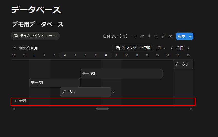Screen dimensions: 218x137
Task: Open the タイムラインビュー view dropdown
Action: coord(35,36)
